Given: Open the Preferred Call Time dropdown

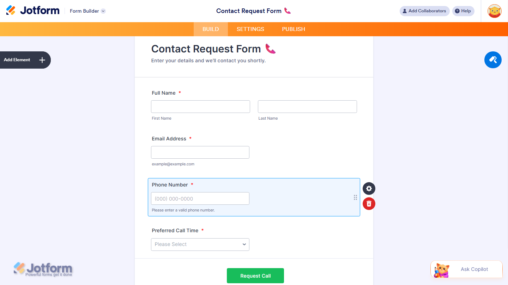Looking at the screenshot, I should click(x=200, y=244).
